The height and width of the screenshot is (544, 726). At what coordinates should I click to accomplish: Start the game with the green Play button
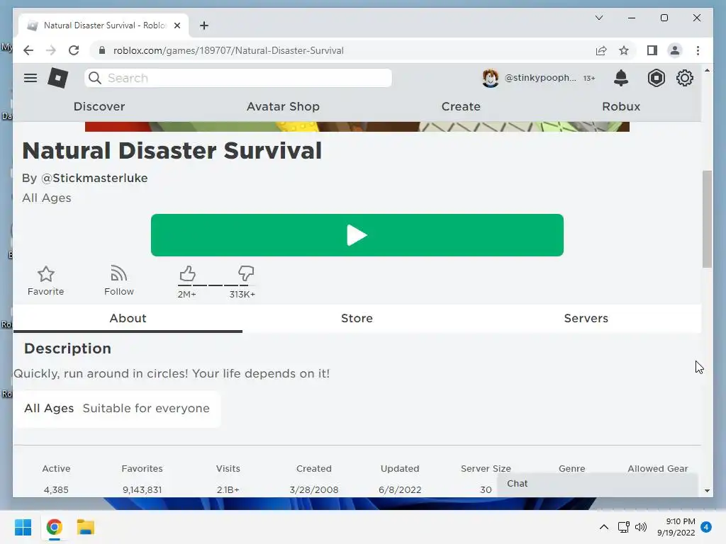point(357,235)
